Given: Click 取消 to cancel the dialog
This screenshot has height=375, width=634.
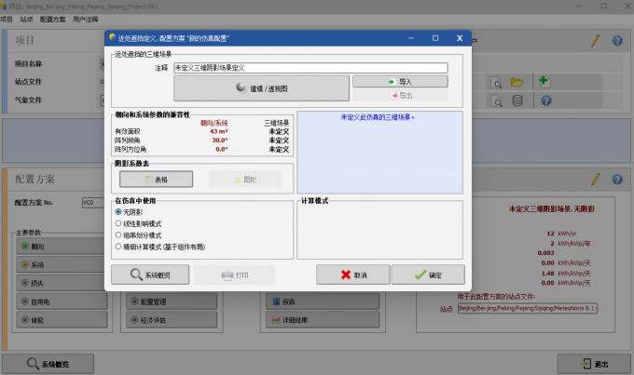Looking at the screenshot, I should point(353,275).
